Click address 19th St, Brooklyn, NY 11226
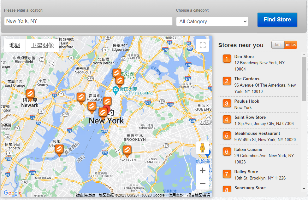Screen dimensions: 308x200 [x=260, y=178]
